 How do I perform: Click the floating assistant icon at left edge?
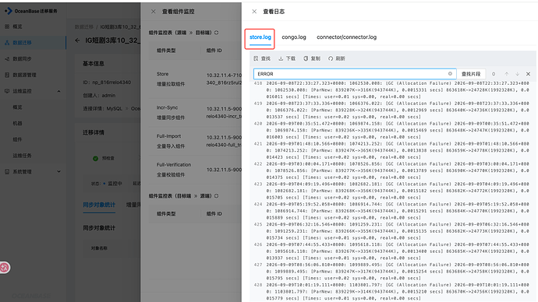[5, 268]
